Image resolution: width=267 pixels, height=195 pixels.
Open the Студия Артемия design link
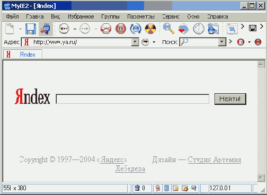215,159
